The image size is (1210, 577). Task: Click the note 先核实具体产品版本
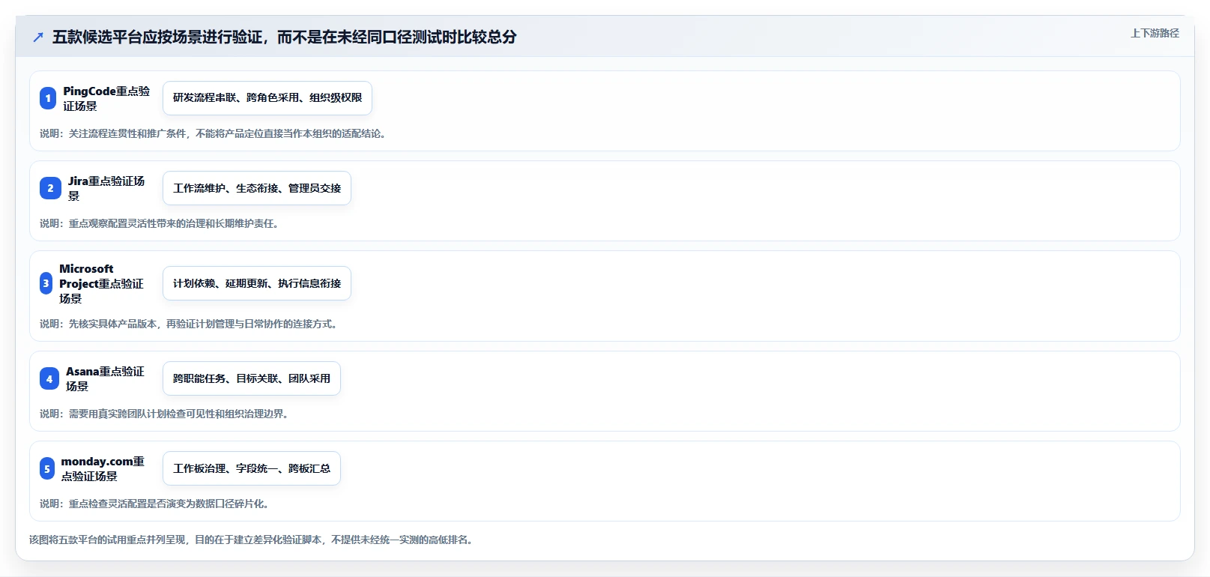point(190,324)
